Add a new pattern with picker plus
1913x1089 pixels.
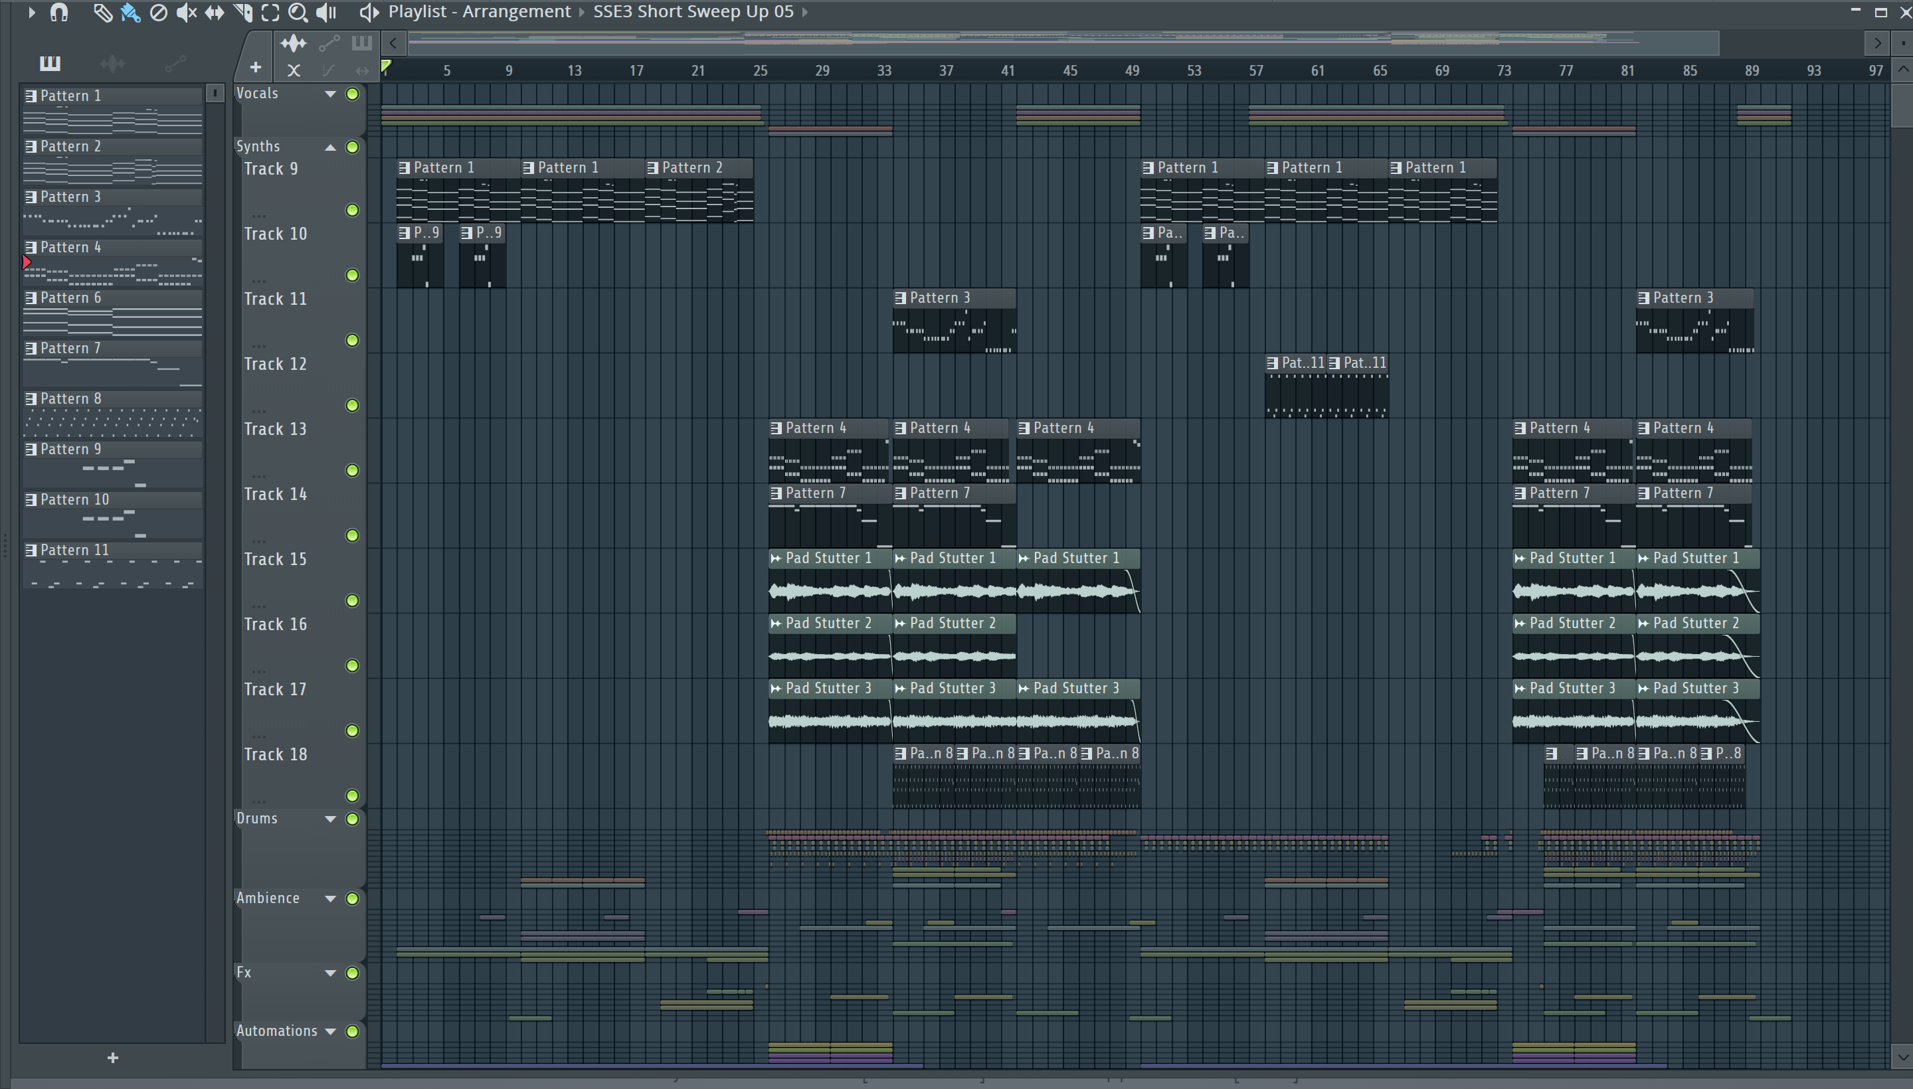(113, 1058)
